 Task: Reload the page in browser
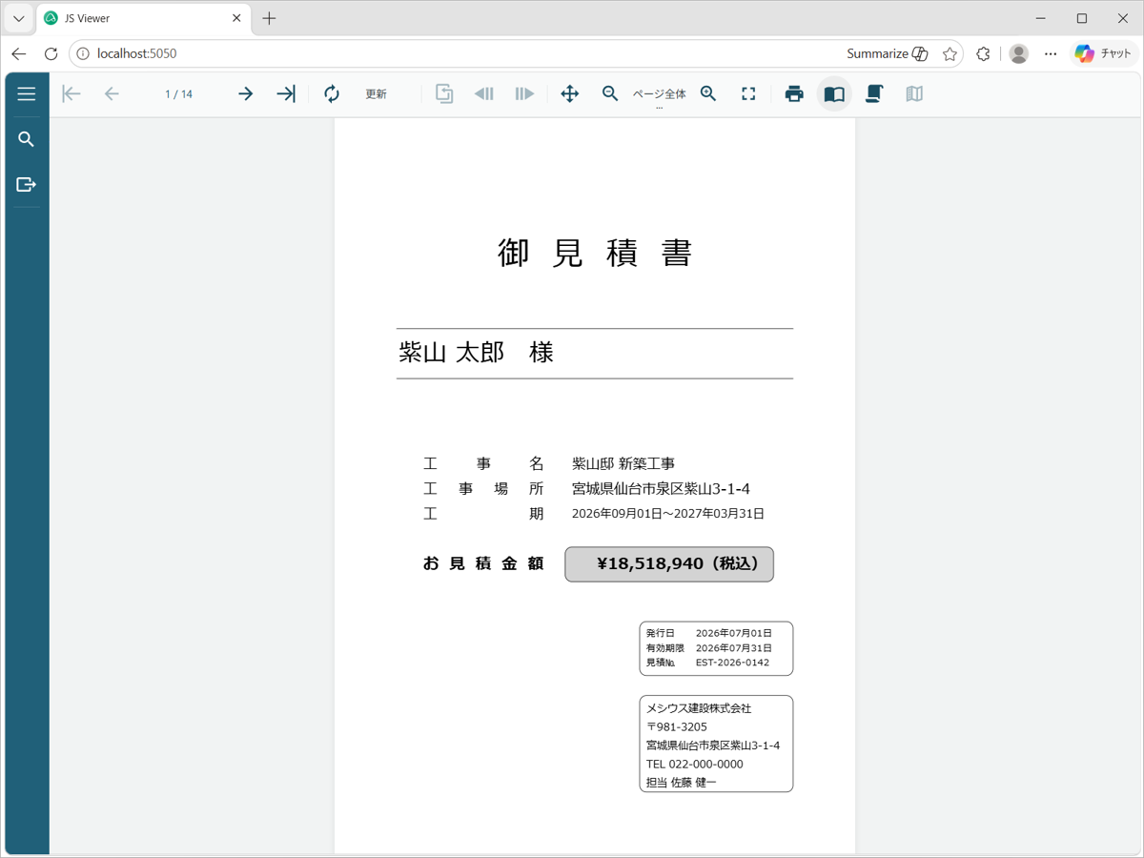pos(51,53)
